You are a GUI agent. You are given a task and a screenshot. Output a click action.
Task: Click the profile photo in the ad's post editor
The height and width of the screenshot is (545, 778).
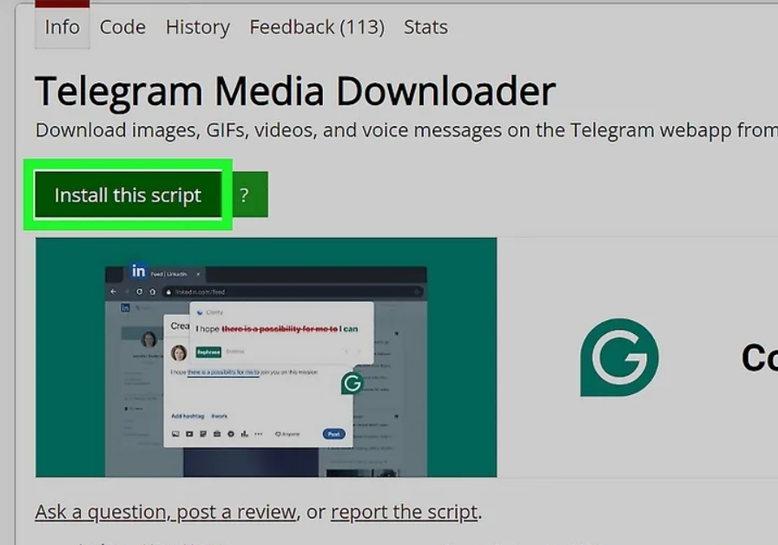179,352
